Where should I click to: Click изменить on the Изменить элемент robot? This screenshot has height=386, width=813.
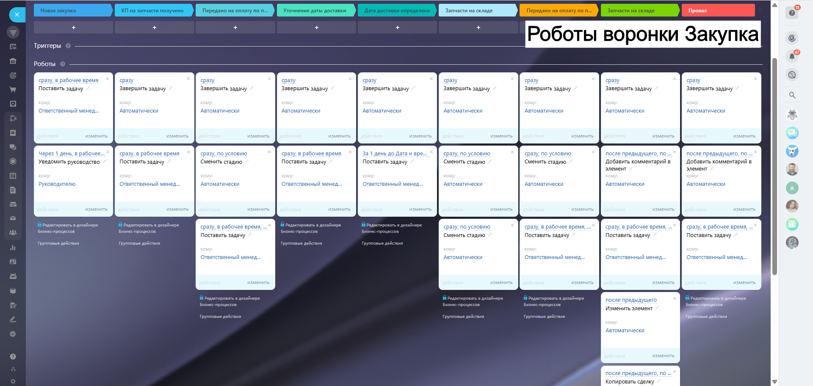tap(664, 356)
